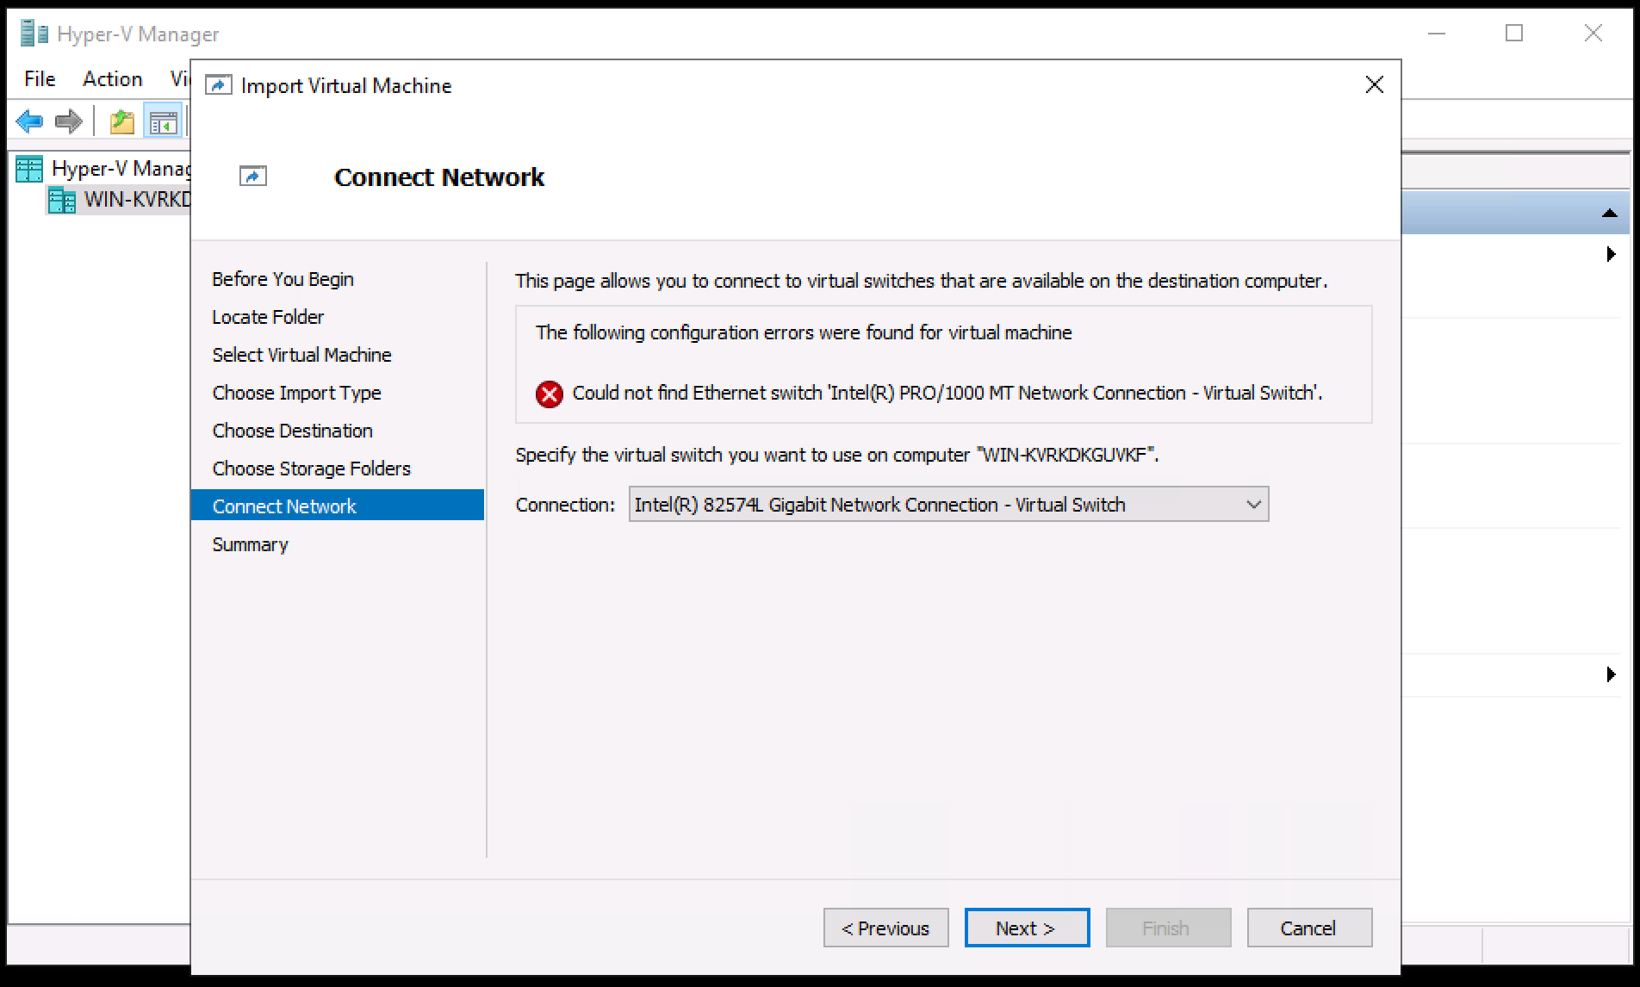Toggle the Show/Hide Console Tree toolbar button
The image size is (1640, 987).
pyautogui.click(x=162, y=121)
